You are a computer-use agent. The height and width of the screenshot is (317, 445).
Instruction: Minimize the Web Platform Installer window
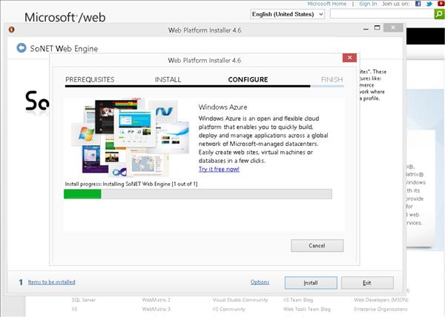click(366, 28)
